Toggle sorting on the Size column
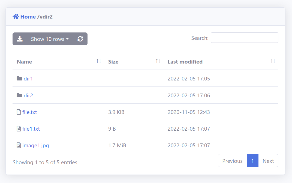 [x=158, y=61]
